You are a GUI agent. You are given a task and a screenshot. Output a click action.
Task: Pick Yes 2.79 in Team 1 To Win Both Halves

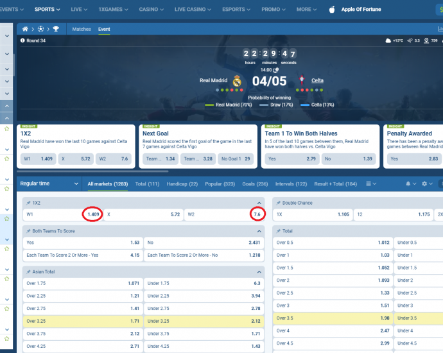click(x=292, y=159)
